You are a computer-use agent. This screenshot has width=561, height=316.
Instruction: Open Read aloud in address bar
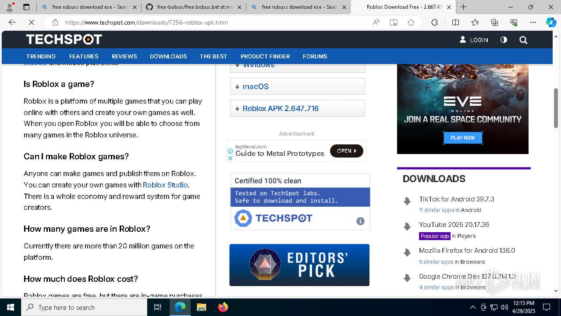tap(376, 22)
